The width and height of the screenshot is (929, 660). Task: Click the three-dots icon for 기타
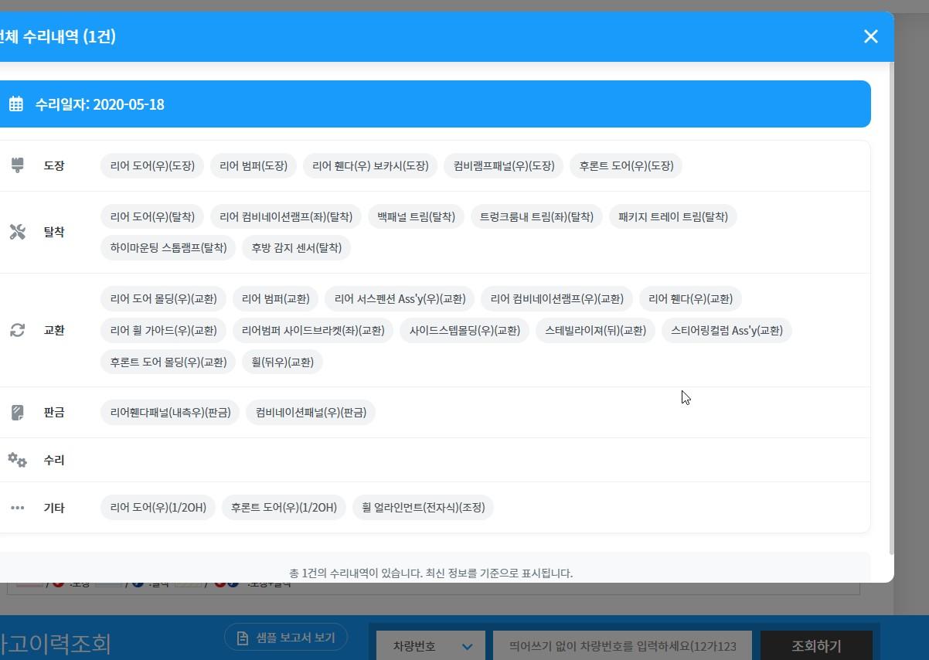point(18,508)
